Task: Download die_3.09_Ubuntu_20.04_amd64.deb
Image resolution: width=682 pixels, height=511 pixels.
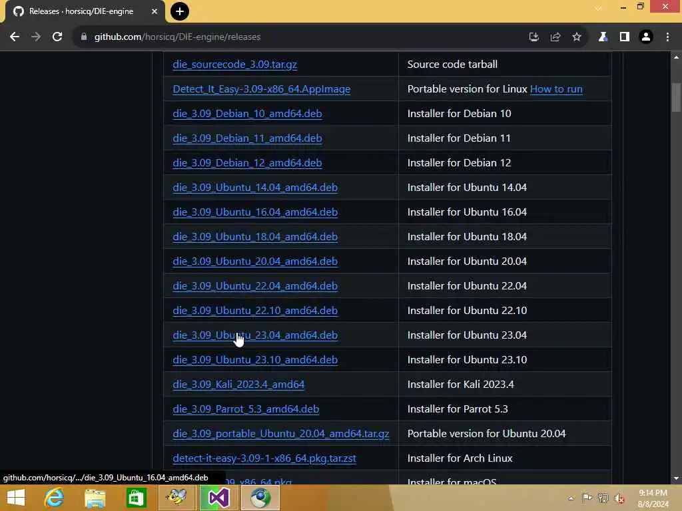Action: click(255, 261)
